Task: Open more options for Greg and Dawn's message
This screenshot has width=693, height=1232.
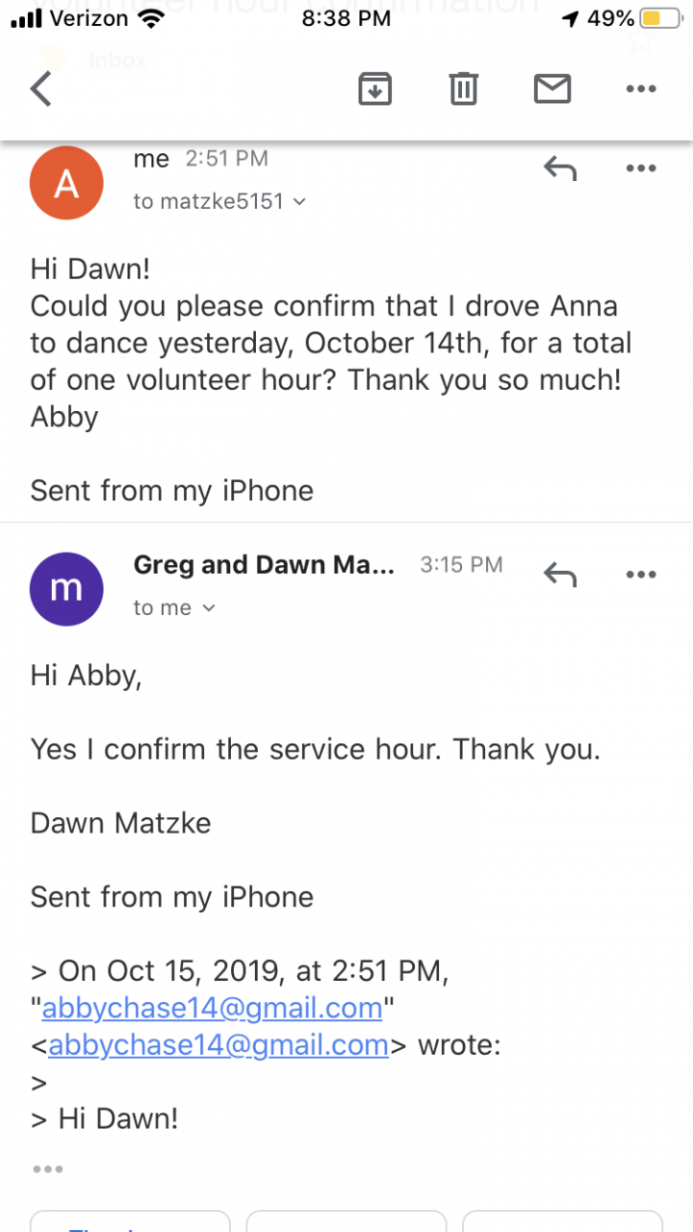Action: [x=640, y=575]
